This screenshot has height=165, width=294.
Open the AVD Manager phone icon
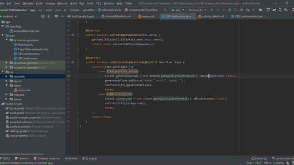point(280,10)
